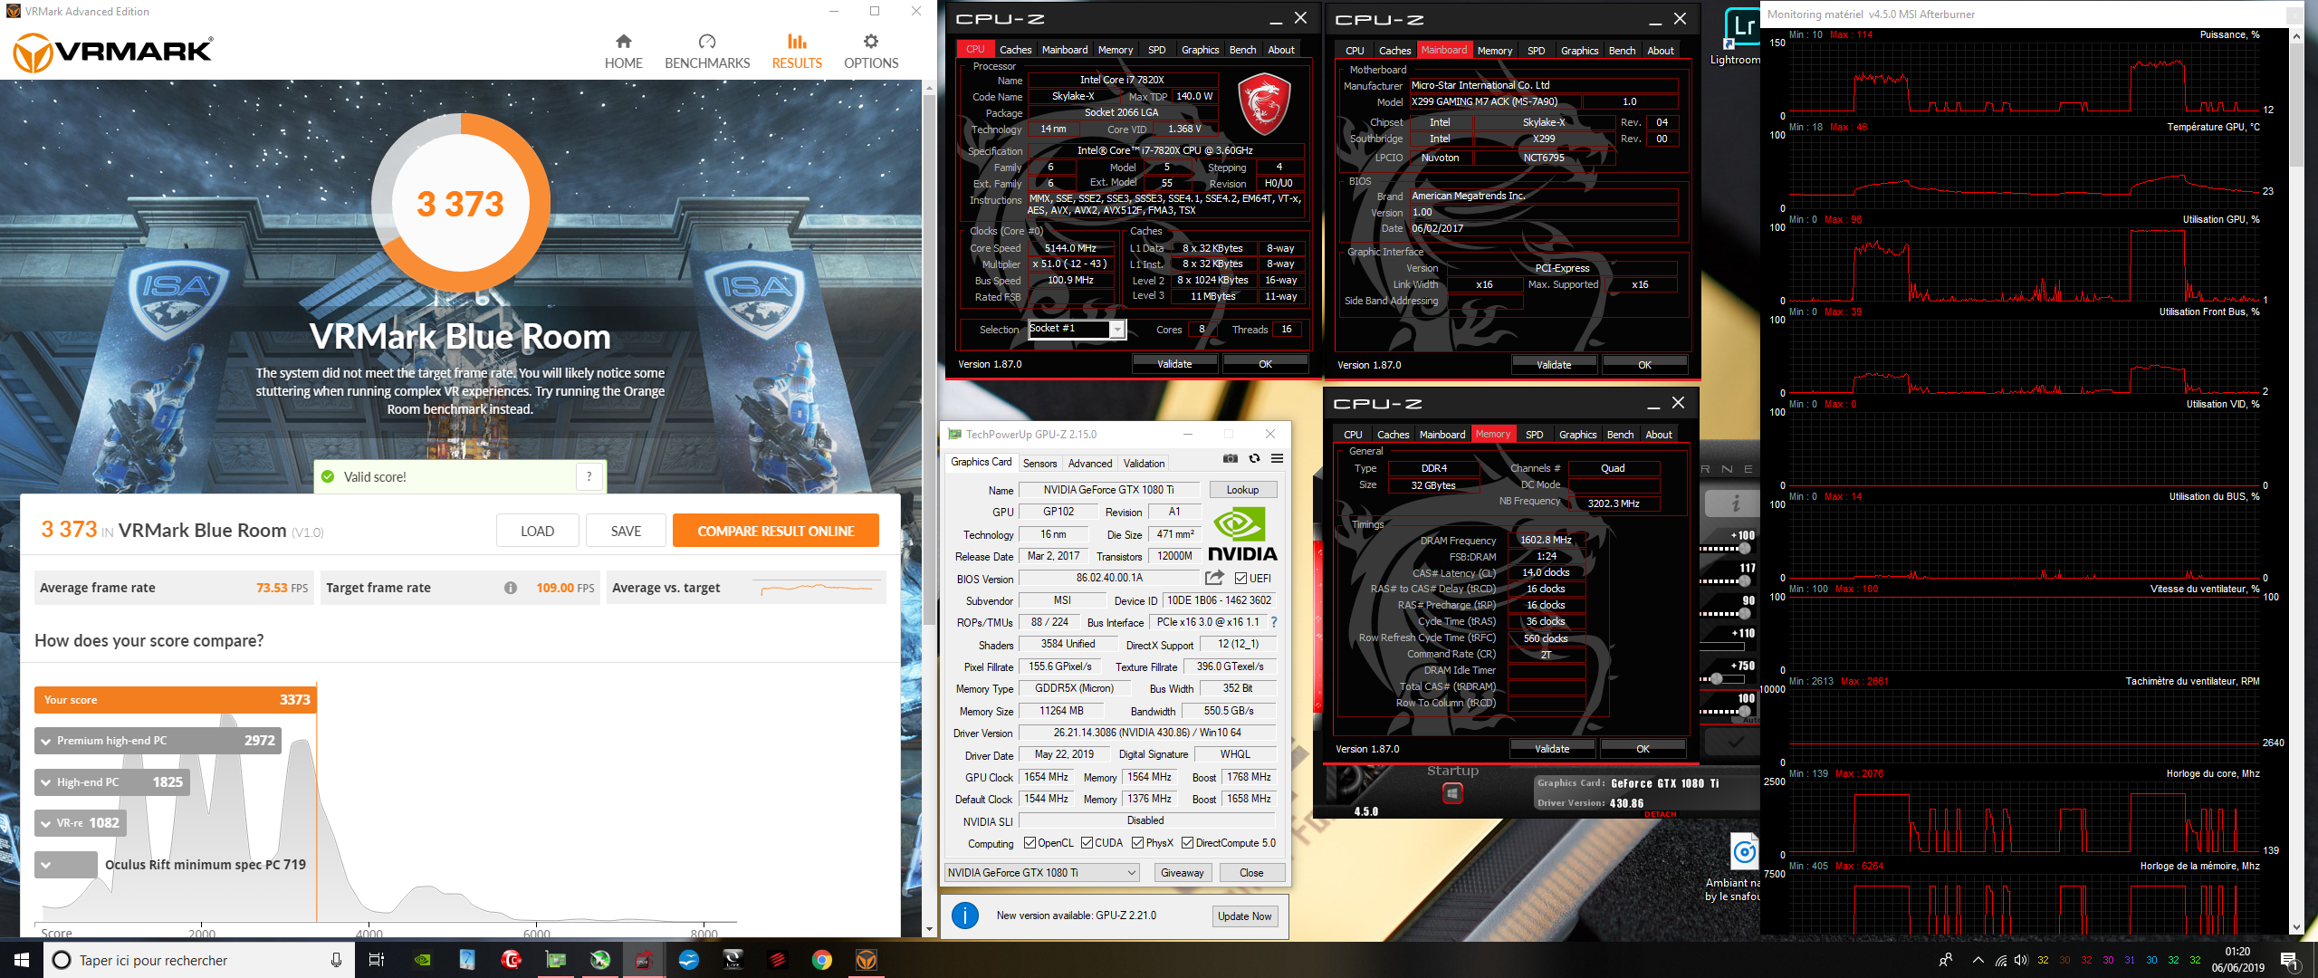Open Advanced tab in GPU-Z
2318x978 pixels.
click(1090, 463)
